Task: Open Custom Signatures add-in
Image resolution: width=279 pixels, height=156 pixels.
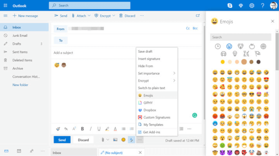Action: [157, 117]
